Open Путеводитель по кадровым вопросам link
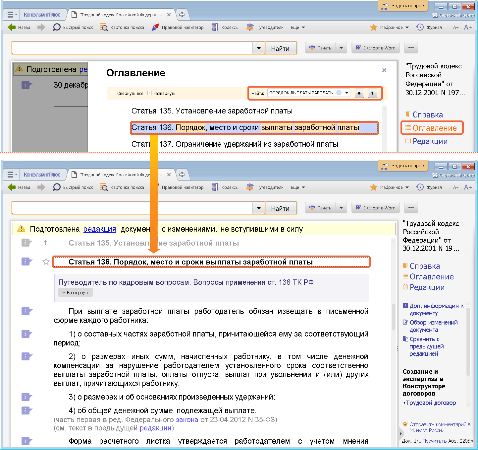This screenshot has height=450, width=478. point(186,282)
